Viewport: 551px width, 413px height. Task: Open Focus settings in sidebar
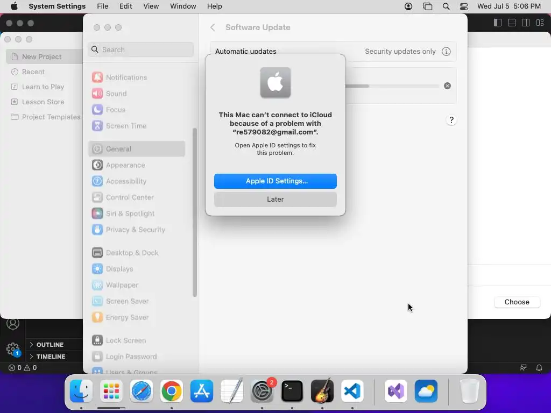(137, 110)
